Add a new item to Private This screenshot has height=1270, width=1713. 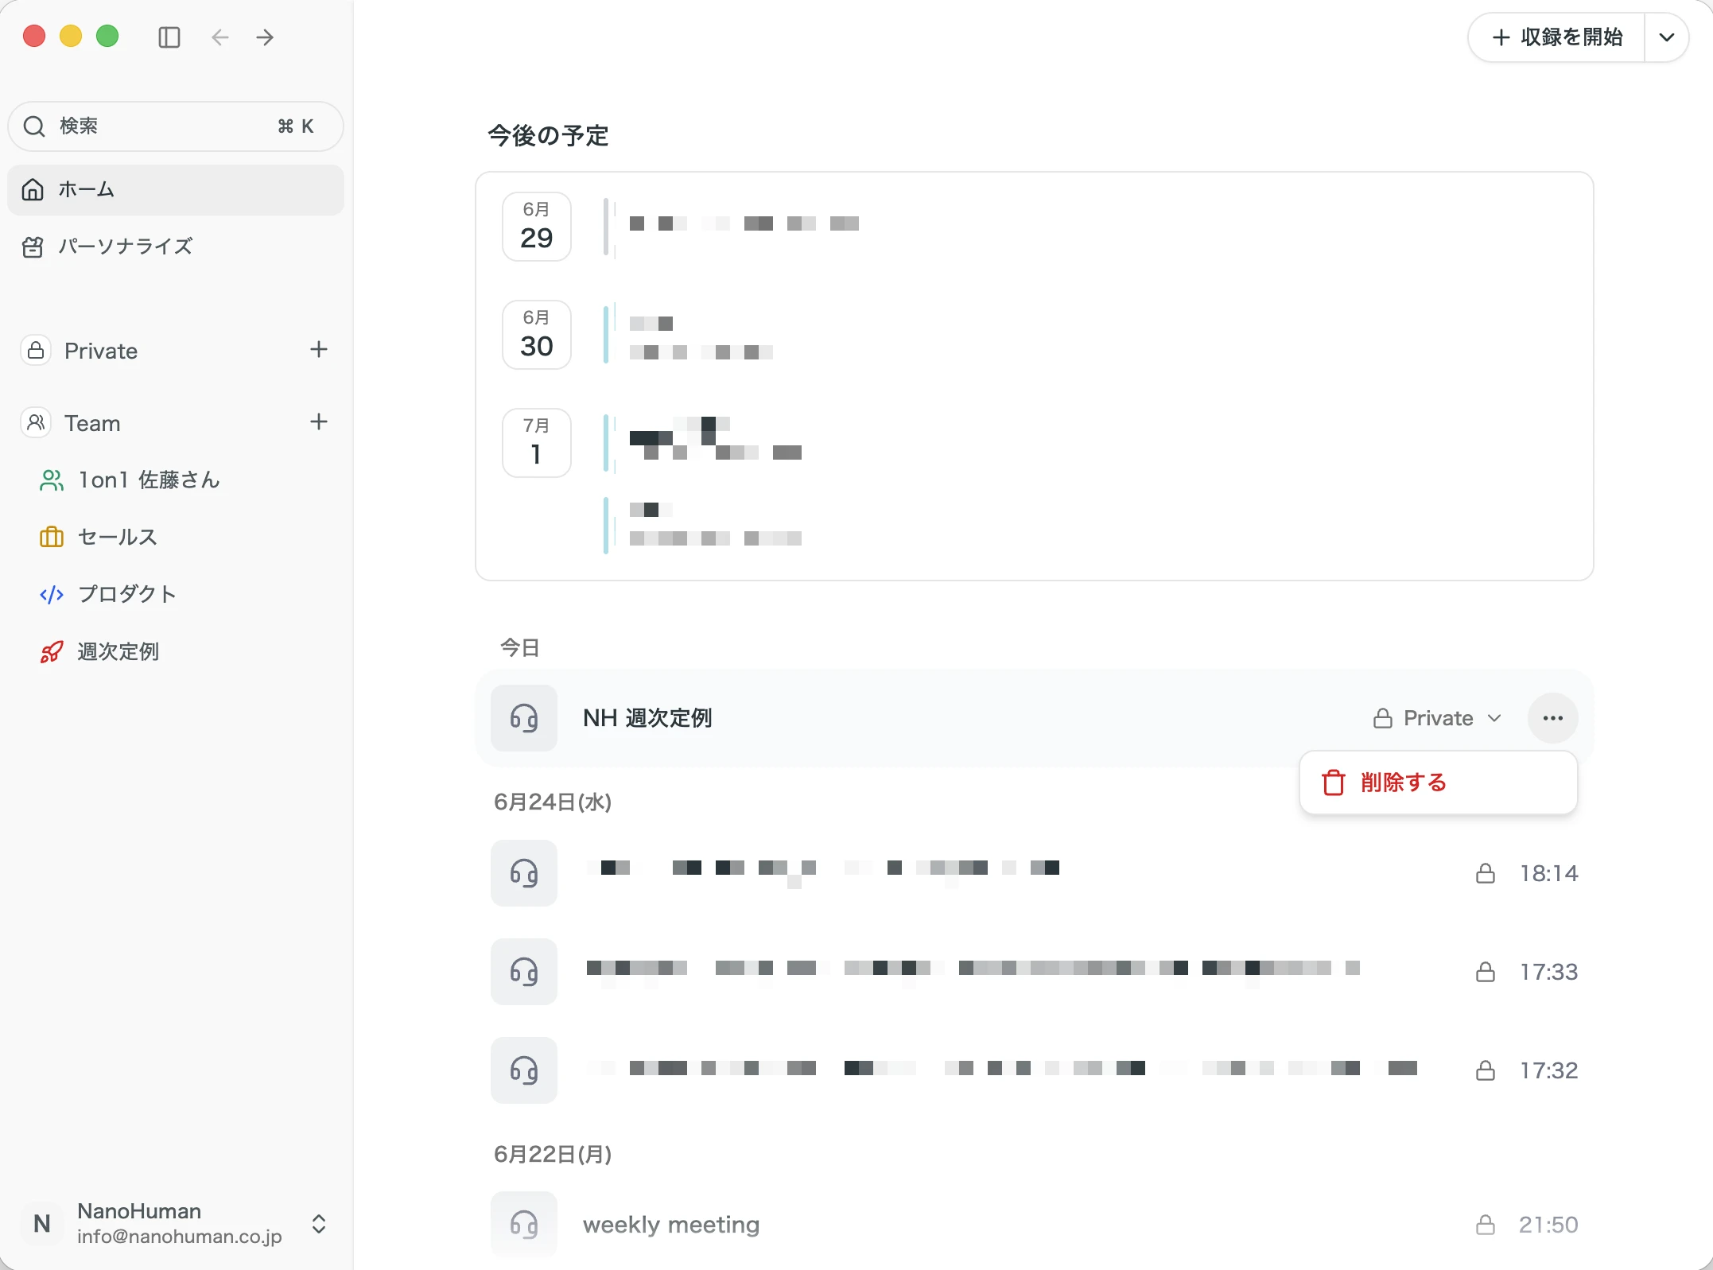[x=319, y=350]
